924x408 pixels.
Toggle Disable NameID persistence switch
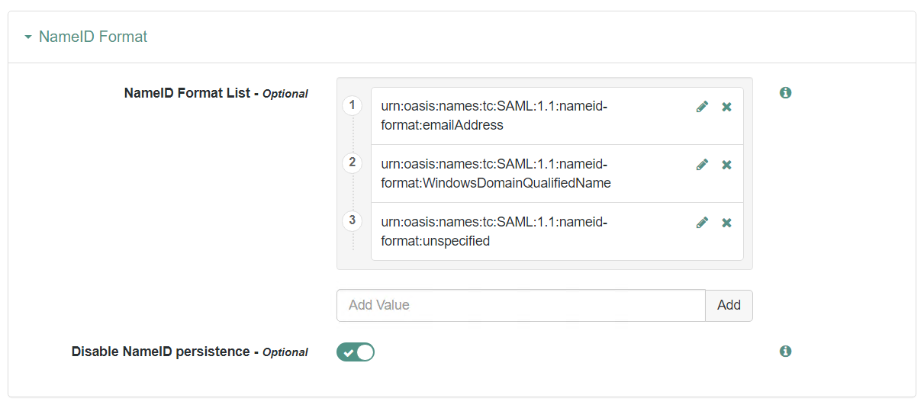coord(356,352)
